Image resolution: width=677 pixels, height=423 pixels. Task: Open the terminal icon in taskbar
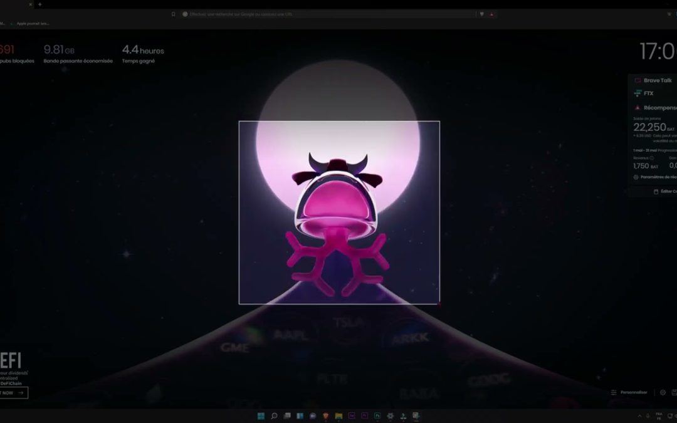403,415
